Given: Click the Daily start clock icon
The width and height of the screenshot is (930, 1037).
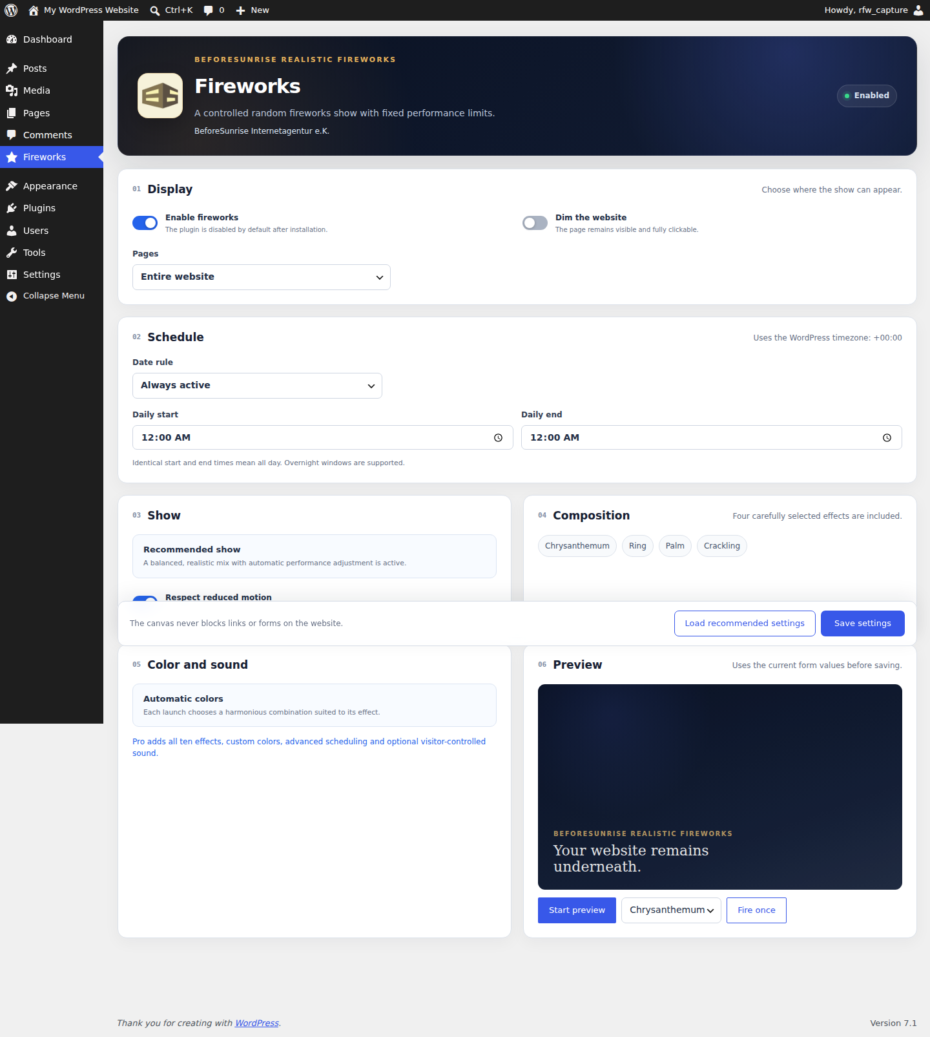Looking at the screenshot, I should click(x=498, y=437).
